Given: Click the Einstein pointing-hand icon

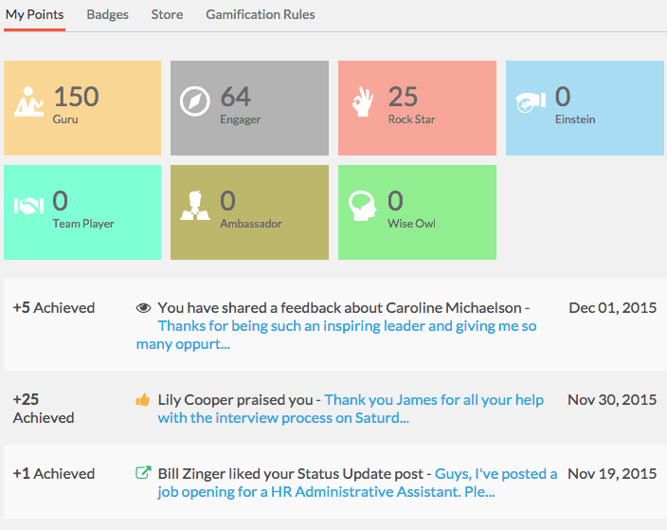Looking at the screenshot, I should [x=531, y=102].
